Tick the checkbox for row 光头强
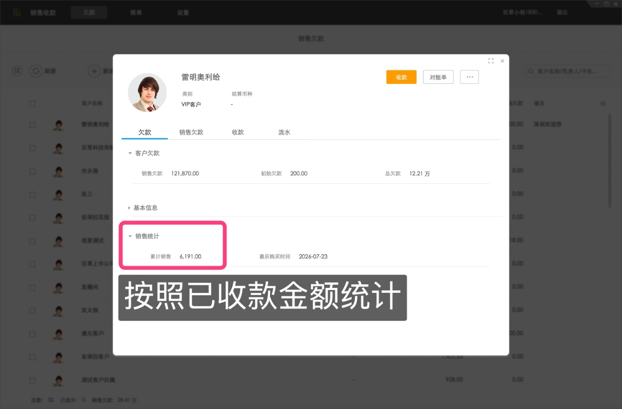 [33, 170]
